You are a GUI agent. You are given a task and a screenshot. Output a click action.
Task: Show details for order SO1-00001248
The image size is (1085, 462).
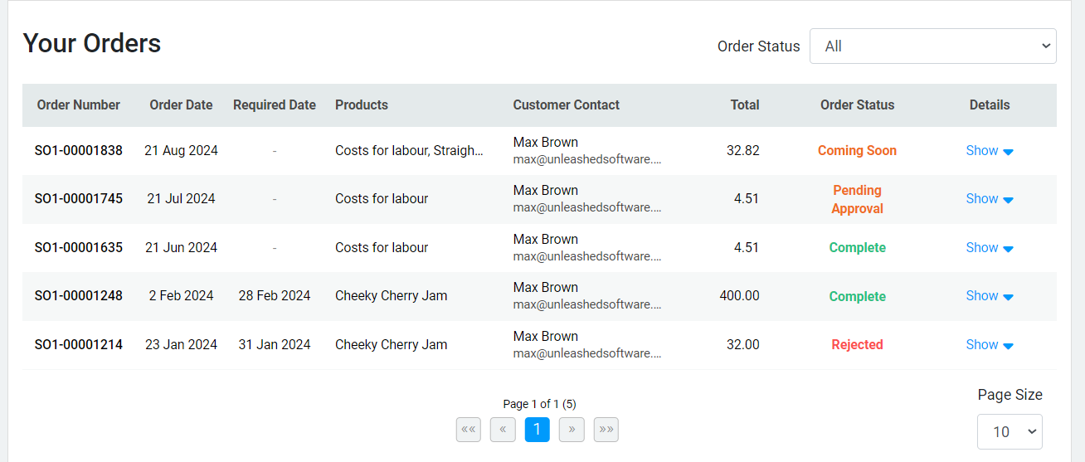coord(990,296)
